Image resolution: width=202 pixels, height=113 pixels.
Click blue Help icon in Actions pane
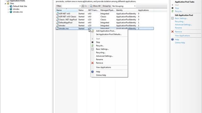pos(173,40)
